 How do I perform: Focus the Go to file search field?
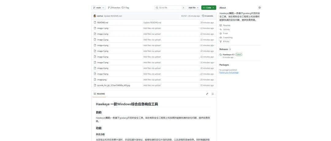tap(170, 8)
